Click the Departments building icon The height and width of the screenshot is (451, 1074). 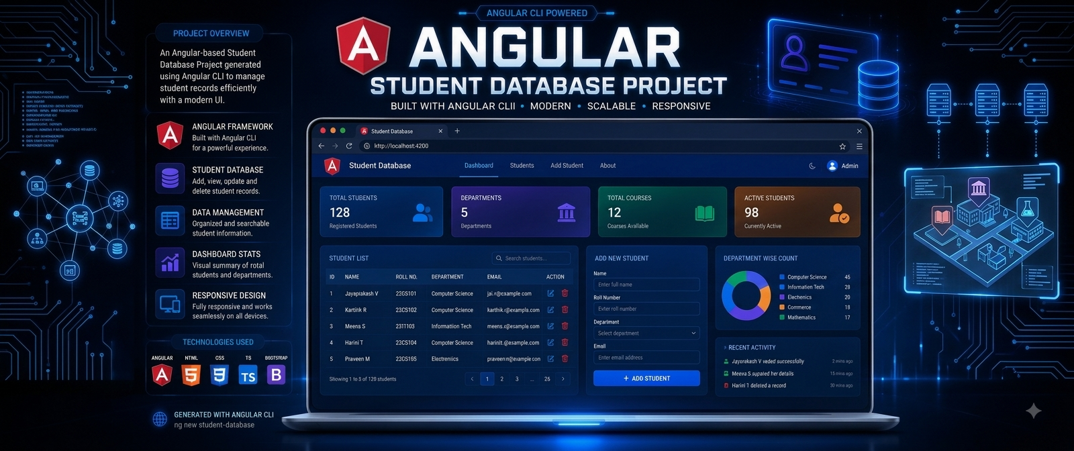(567, 213)
